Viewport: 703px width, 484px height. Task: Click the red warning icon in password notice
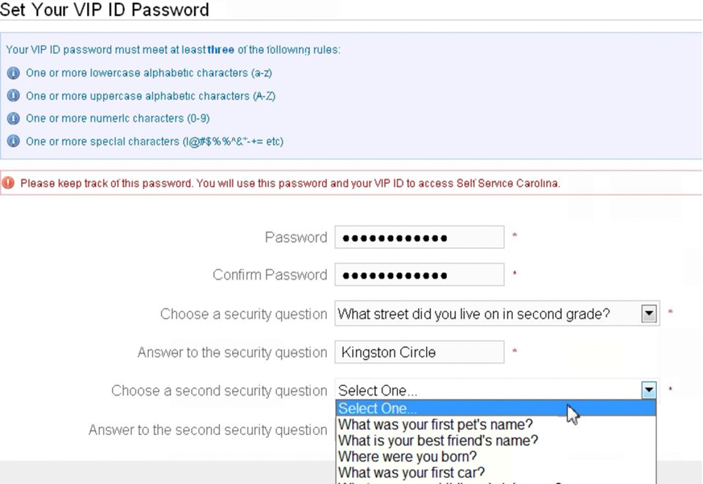(8, 183)
